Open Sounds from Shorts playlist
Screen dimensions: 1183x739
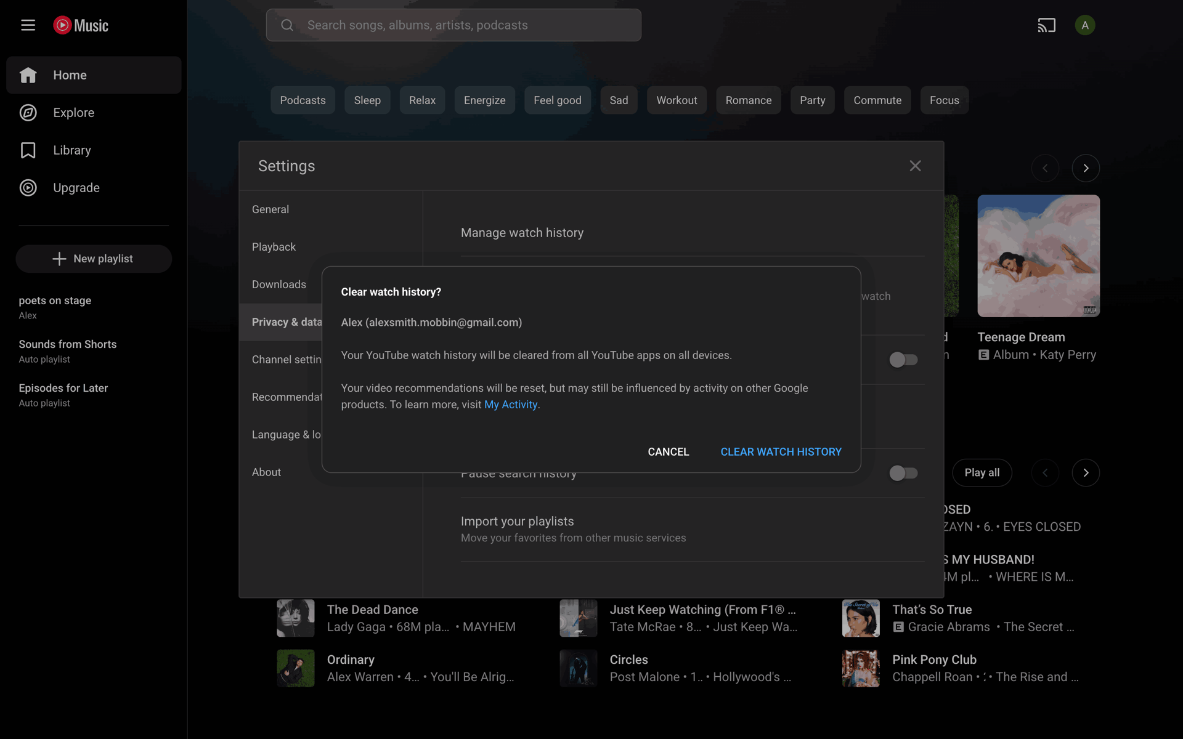(94, 351)
